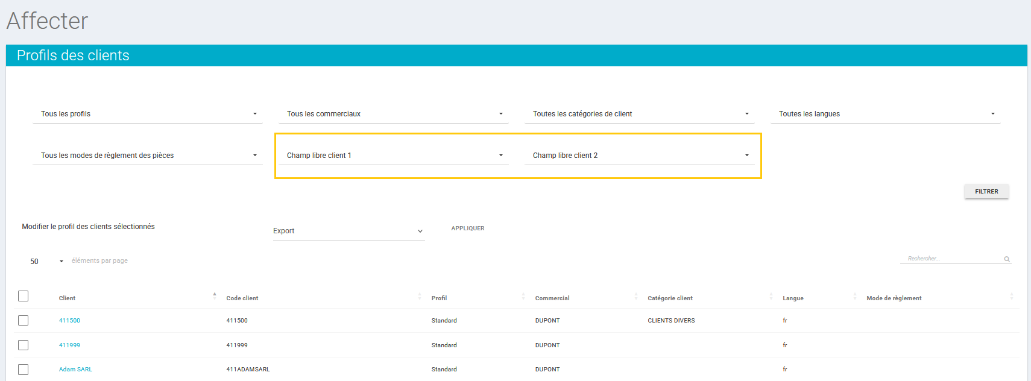Click the search magnifier icon

tap(1006, 259)
